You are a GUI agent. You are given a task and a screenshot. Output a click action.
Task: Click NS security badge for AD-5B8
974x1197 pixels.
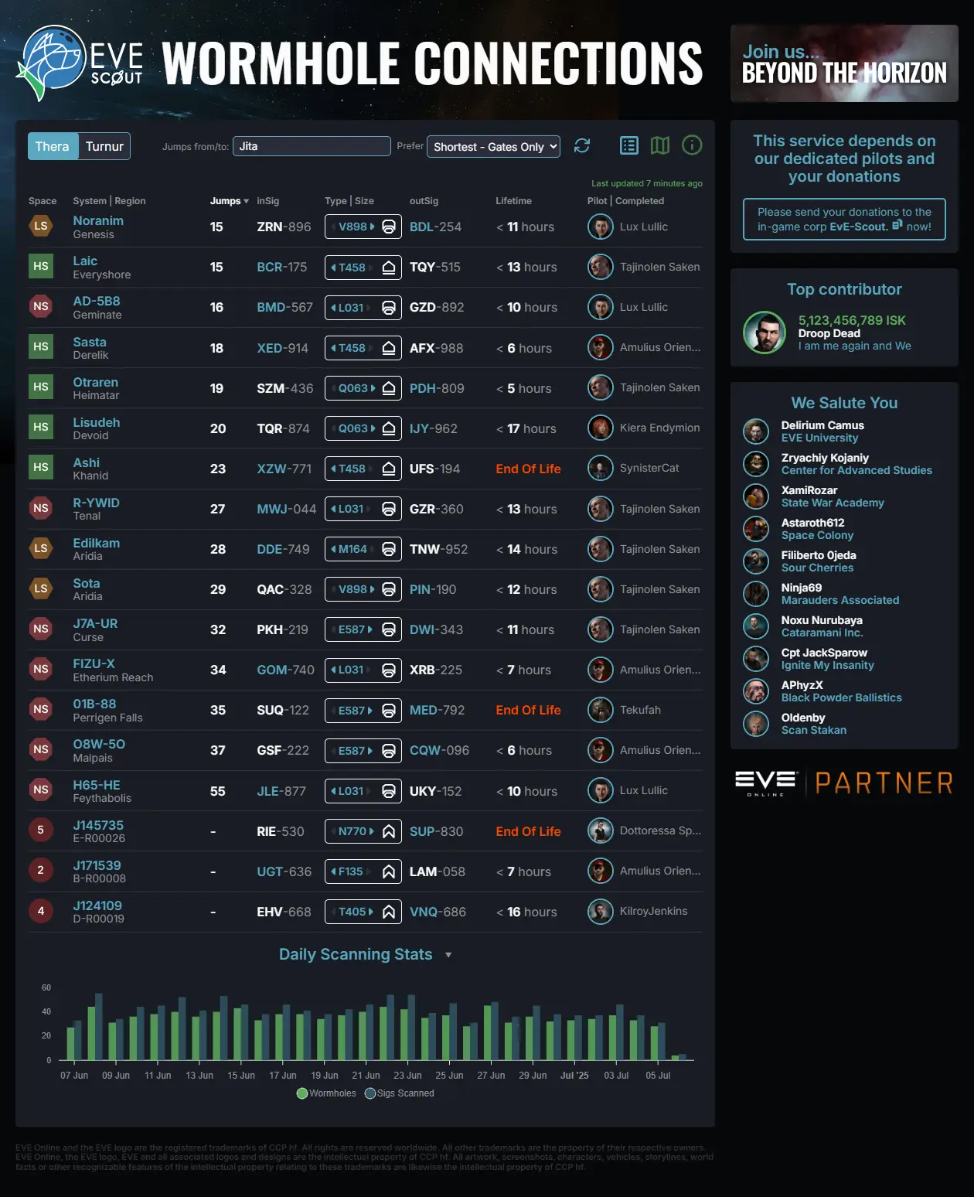[41, 306]
